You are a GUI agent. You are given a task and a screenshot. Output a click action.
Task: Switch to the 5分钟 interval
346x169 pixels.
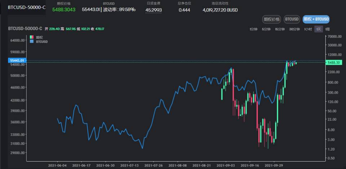tap(266, 29)
